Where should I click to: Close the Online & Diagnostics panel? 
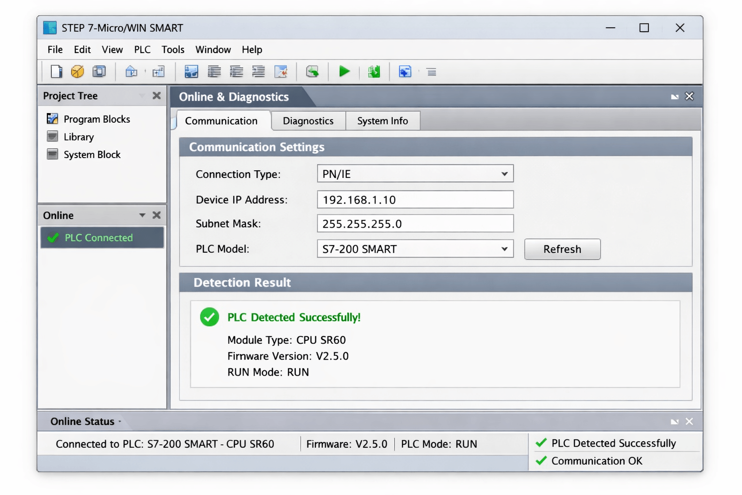pyautogui.click(x=689, y=96)
